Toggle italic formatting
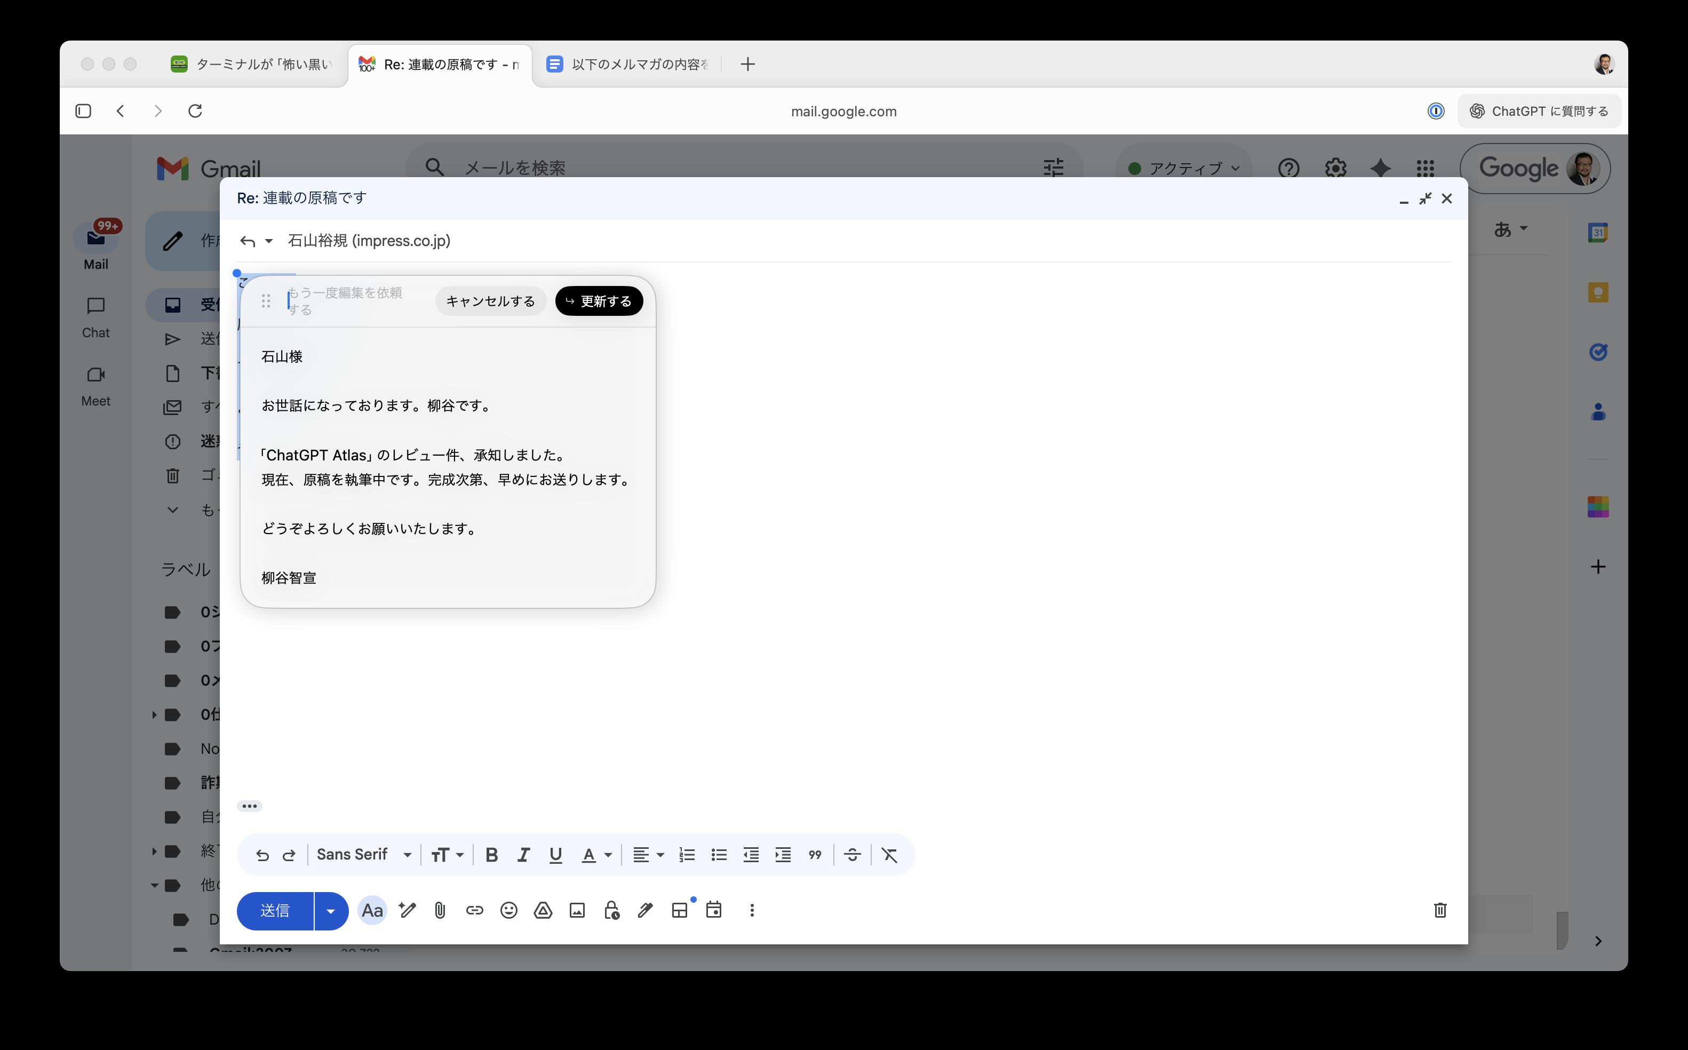 pyautogui.click(x=523, y=855)
